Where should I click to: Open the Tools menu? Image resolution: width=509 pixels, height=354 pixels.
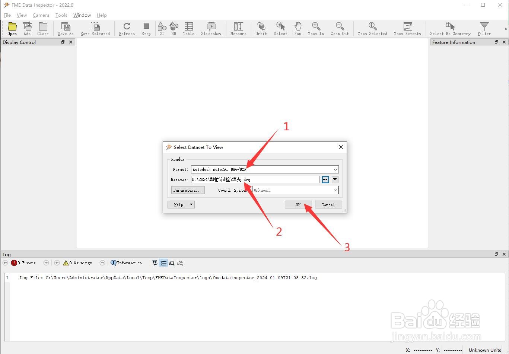(x=61, y=15)
